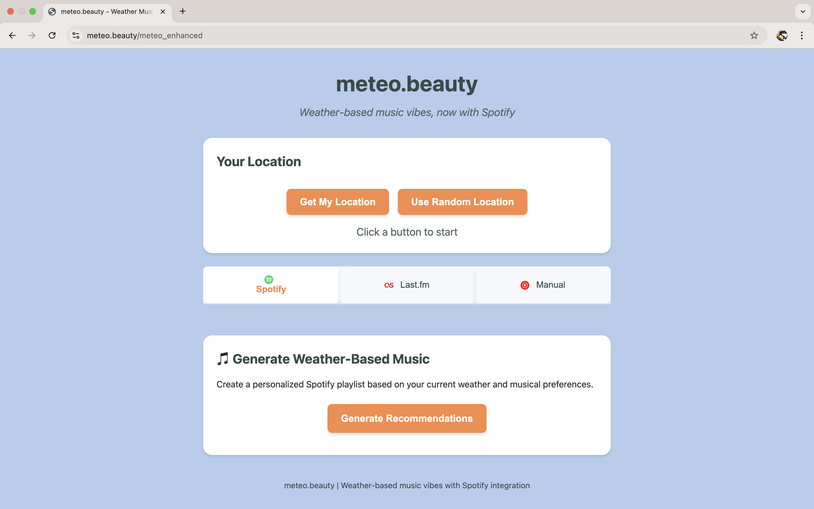
Task: Open the Chrome profile avatar
Action: pos(782,35)
